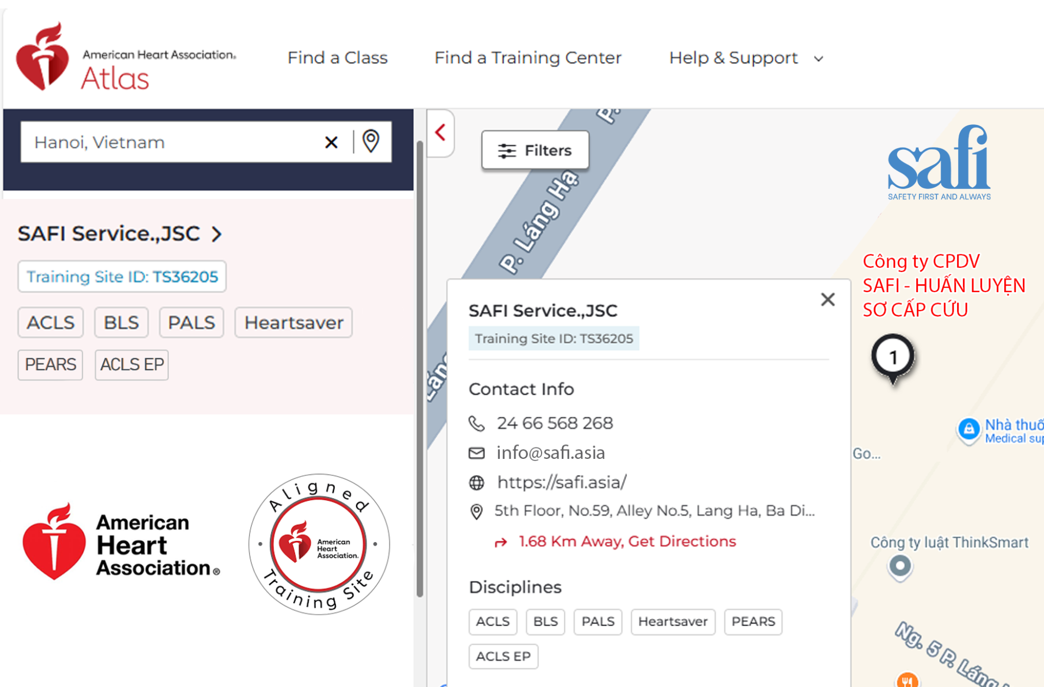Select the BLS tag in sidebar listing
Image resolution: width=1044 pixels, height=687 pixels.
[121, 323]
